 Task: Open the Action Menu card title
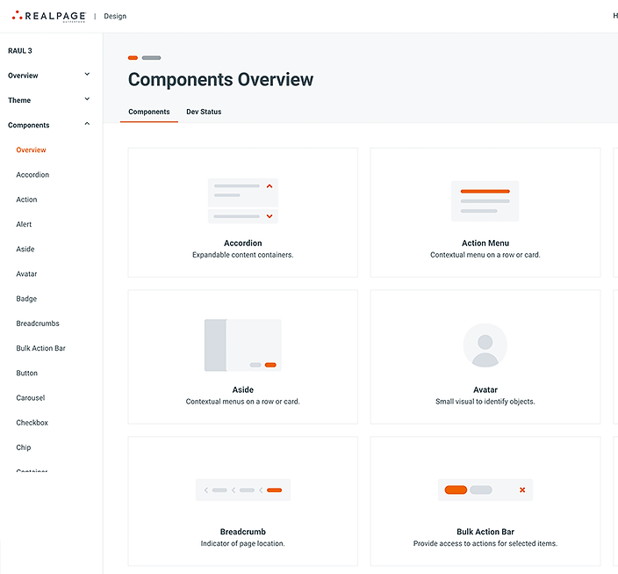[x=485, y=243]
